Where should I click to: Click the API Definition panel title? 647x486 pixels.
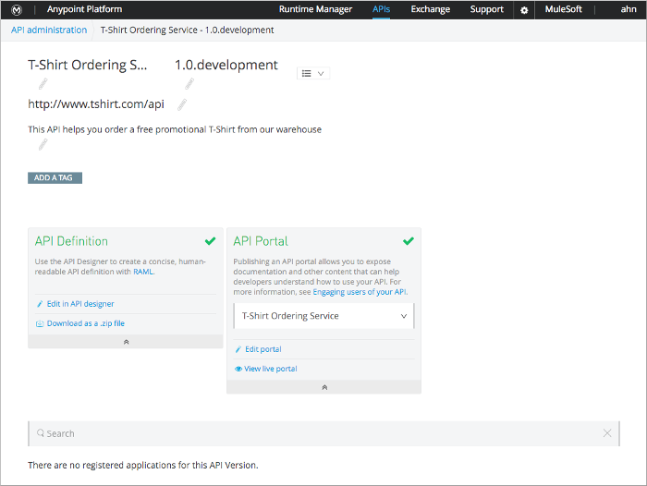coord(71,241)
